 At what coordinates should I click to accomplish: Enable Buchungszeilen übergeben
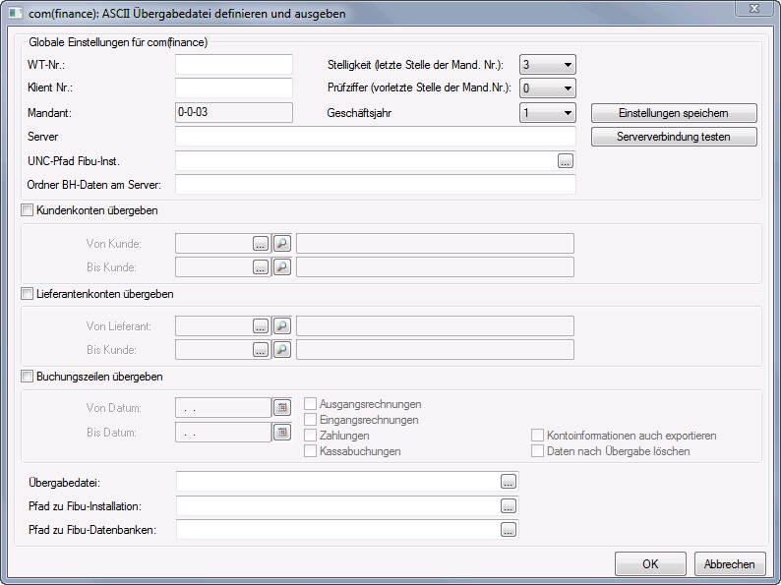tap(27, 377)
